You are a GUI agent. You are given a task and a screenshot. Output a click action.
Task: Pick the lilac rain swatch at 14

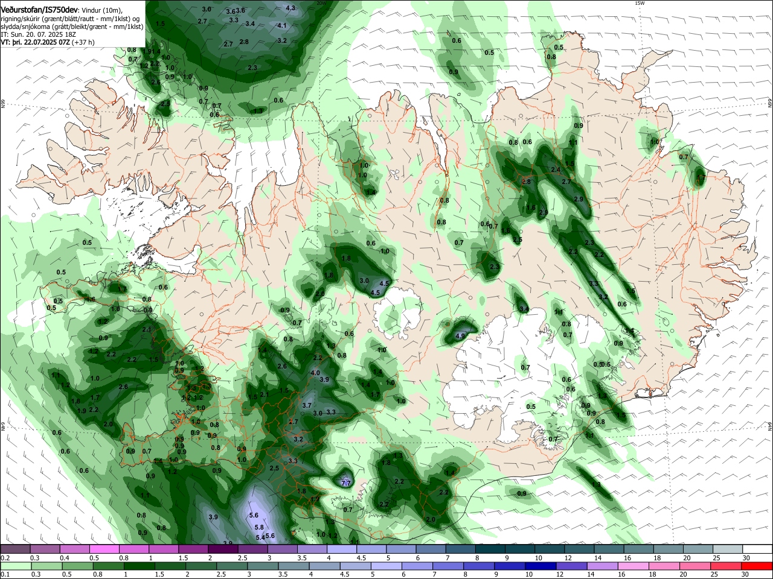602,566
